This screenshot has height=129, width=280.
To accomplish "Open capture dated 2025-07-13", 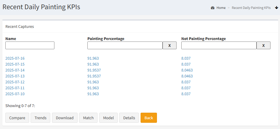I will click(15, 76).
